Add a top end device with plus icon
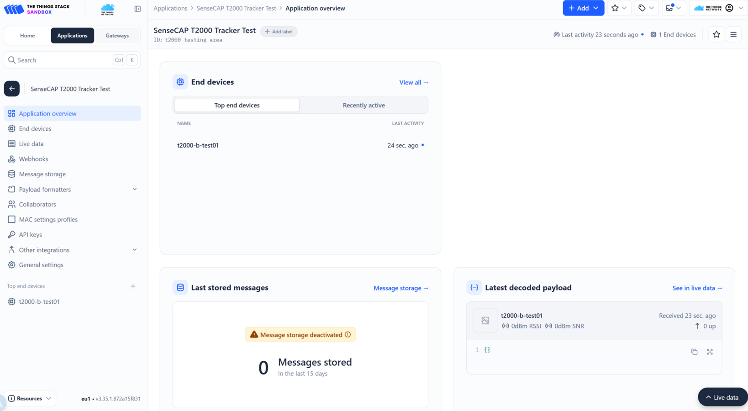 (133, 286)
